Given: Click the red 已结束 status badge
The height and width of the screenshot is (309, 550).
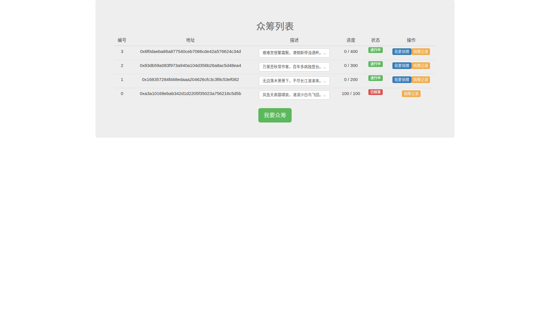Looking at the screenshot, I should pyautogui.click(x=375, y=92).
